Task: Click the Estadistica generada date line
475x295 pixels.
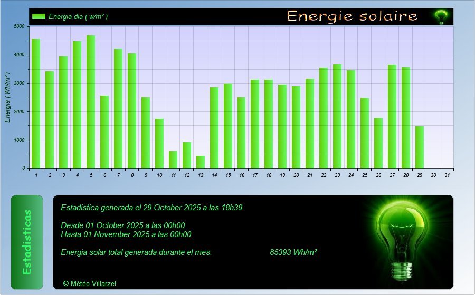Action: 151,208
